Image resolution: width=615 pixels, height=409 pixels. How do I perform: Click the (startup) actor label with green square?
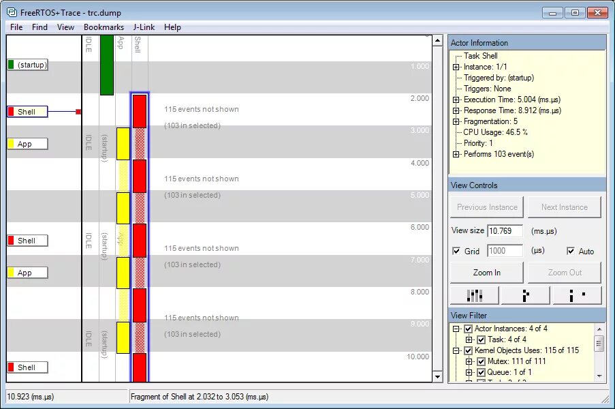pyautogui.click(x=27, y=65)
